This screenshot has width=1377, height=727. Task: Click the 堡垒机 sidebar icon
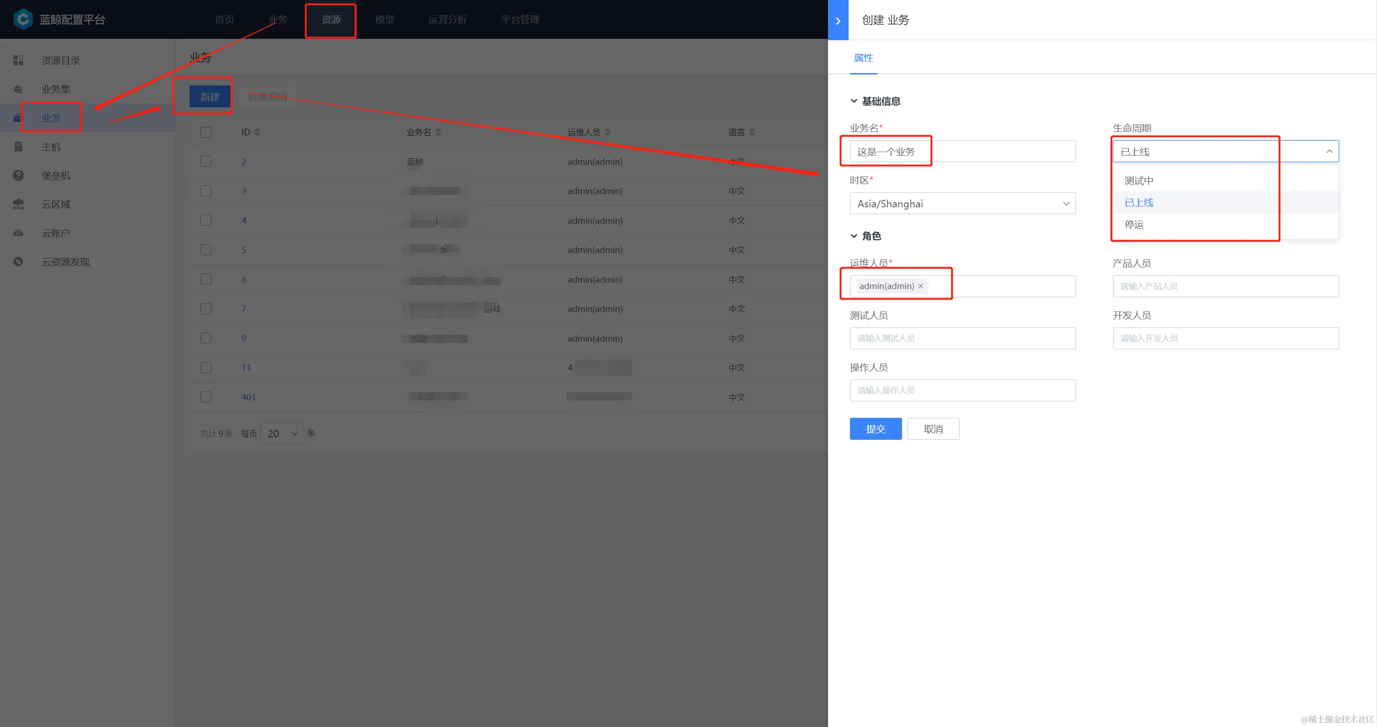[x=18, y=175]
